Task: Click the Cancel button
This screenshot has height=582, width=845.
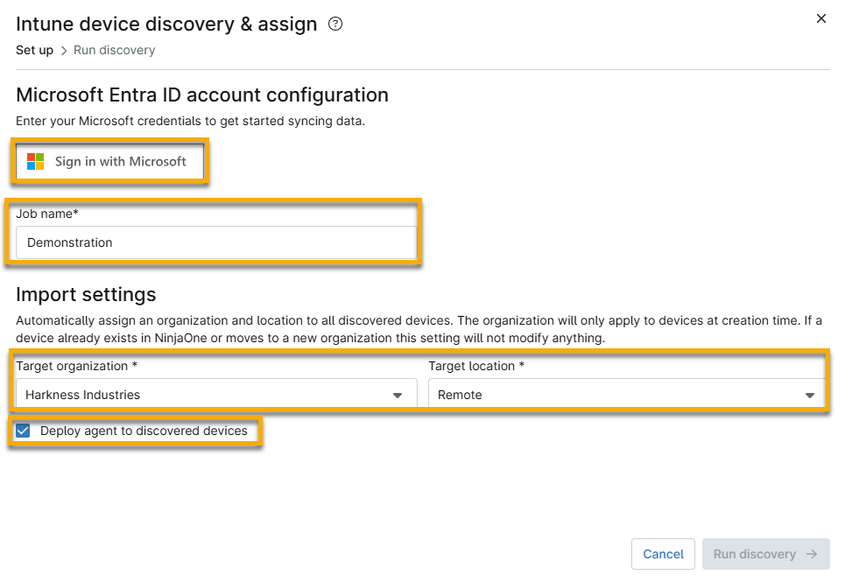Action: tap(663, 554)
